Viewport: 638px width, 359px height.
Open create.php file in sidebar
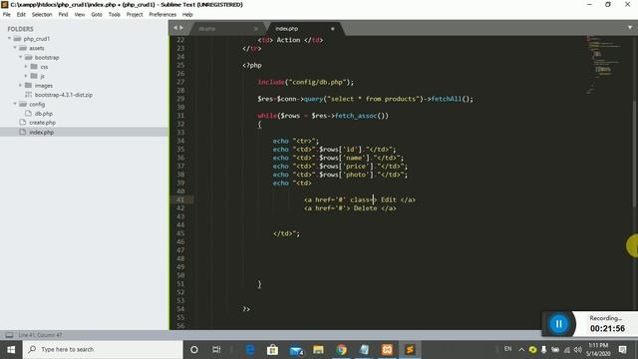[42, 122]
